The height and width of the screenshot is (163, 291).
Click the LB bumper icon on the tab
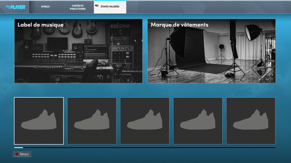click(x=97, y=6)
